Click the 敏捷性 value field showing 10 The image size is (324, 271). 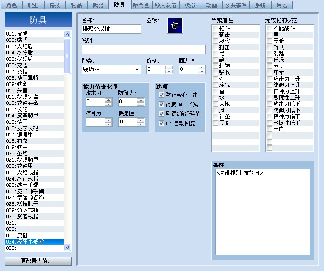tap(128, 122)
